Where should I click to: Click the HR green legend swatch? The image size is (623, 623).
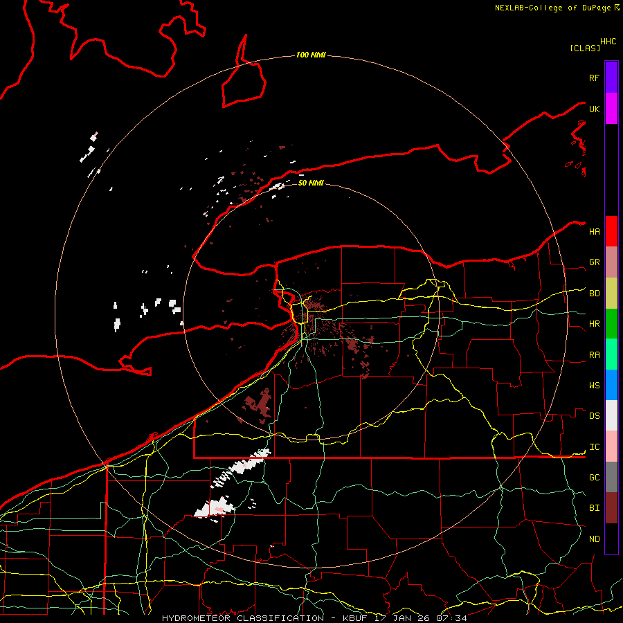tap(611, 324)
